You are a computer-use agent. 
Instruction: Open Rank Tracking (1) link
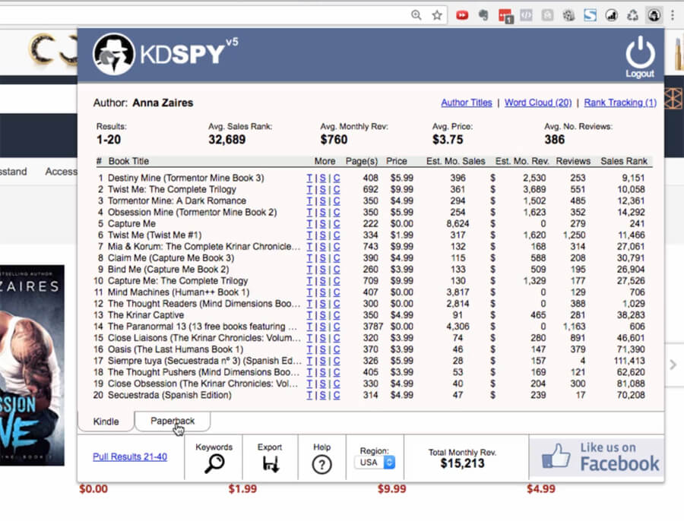(x=620, y=103)
